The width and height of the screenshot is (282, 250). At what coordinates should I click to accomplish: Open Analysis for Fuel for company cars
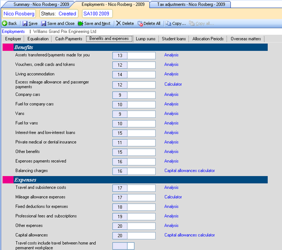(x=171, y=104)
